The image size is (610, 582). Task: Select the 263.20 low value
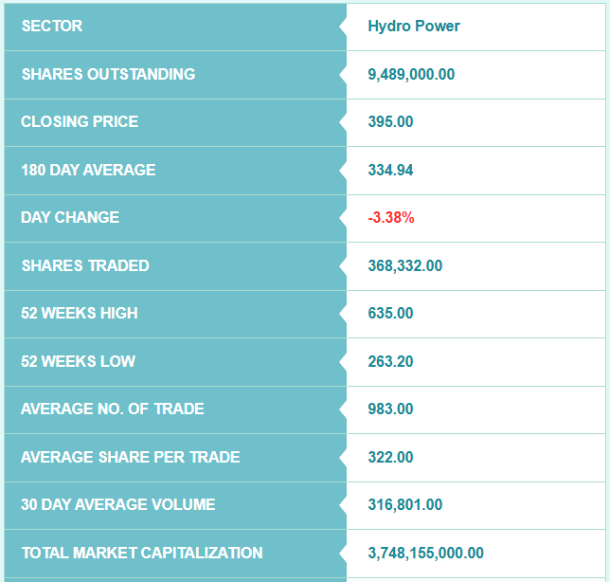pyautogui.click(x=390, y=362)
